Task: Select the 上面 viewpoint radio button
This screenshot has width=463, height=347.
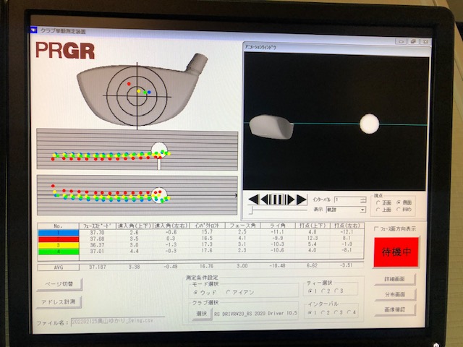Action: (378, 210)
